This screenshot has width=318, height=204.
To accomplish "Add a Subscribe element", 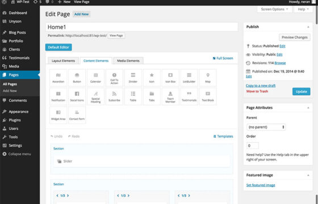I will click(114, 96).
